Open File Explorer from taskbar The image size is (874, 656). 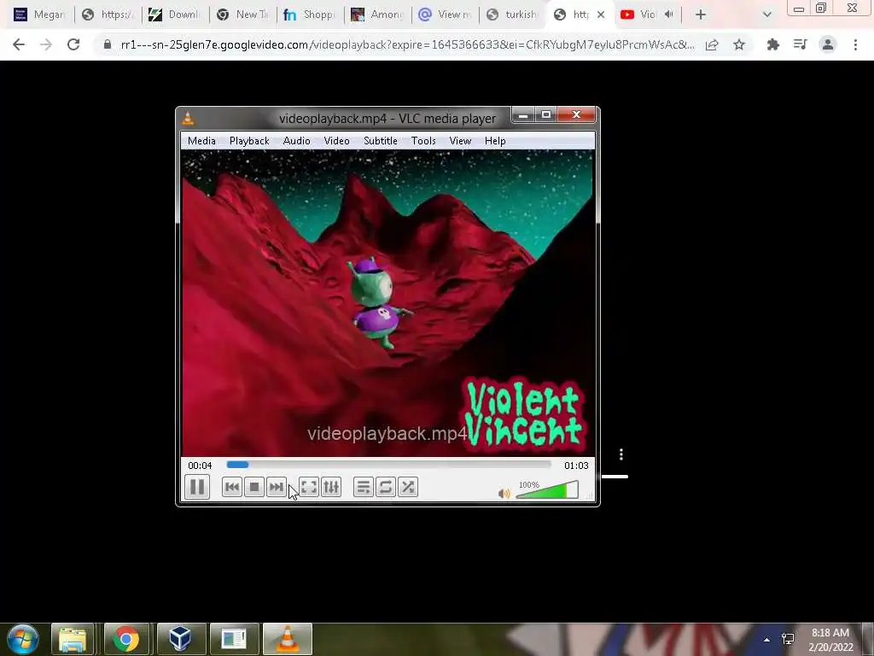pyautogui.click(x=73, y=639)
